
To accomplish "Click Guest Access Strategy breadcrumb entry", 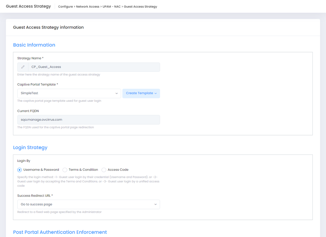I will [140, 7].
